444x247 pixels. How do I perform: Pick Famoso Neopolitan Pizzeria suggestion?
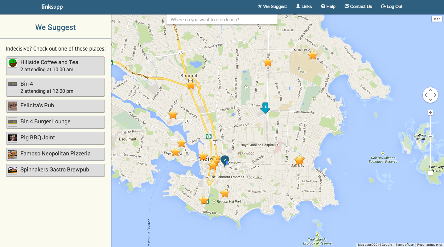pyautogui.click(x=55, y=154)
